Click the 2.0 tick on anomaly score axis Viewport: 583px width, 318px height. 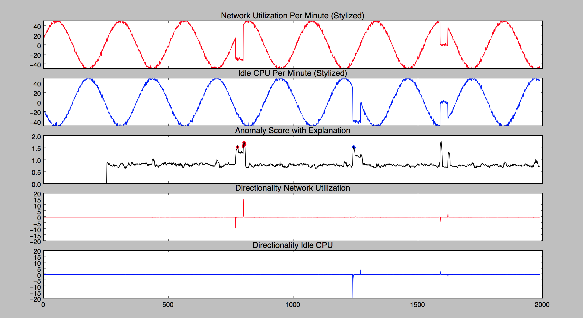point(36,137)
